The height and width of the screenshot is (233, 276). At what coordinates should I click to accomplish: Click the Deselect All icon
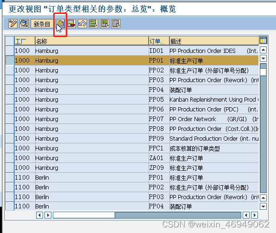[116, 24]
